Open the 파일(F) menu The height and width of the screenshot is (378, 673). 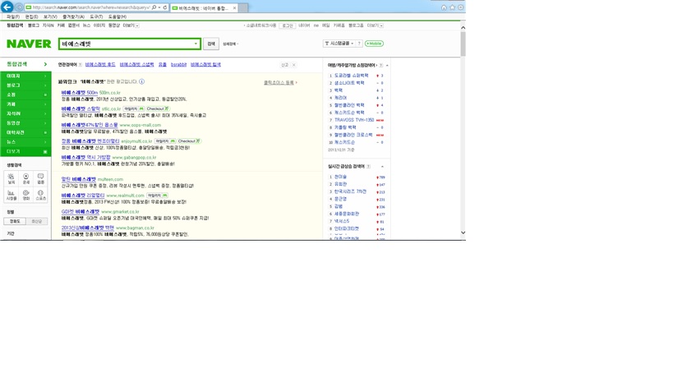pyautogui.click(x=13, y=16)
